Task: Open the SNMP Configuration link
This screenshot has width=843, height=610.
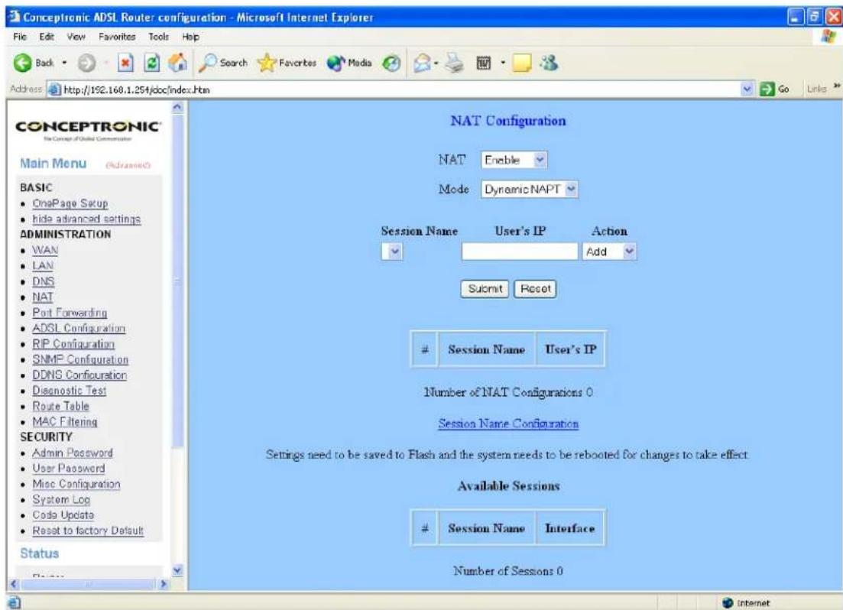Action: pyautogui.click(x=80, y=359)
